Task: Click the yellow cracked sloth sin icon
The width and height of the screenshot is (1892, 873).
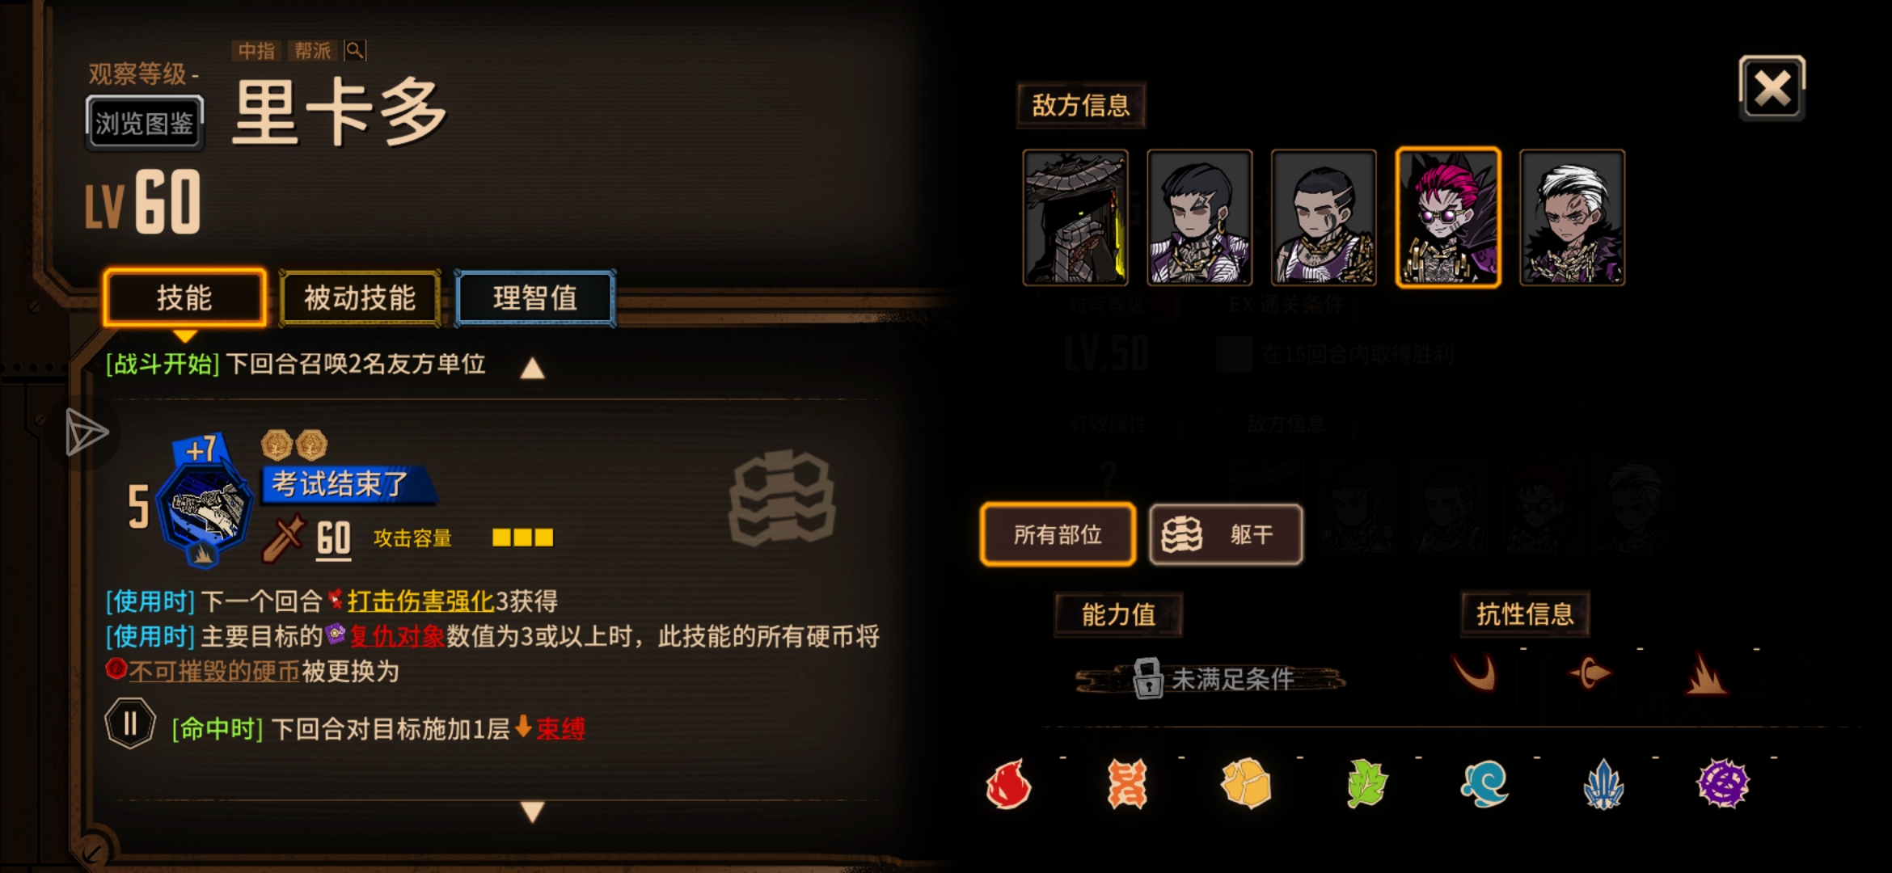Action: click(1246, 784)
